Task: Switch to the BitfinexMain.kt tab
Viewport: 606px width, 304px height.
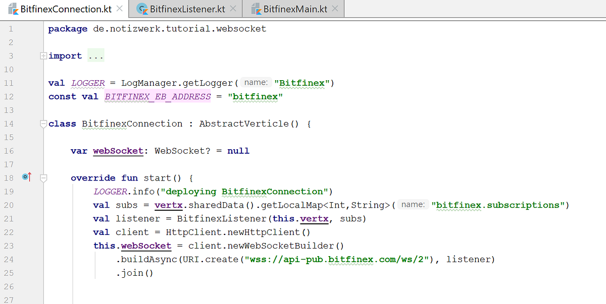Action: click(293, 9)
